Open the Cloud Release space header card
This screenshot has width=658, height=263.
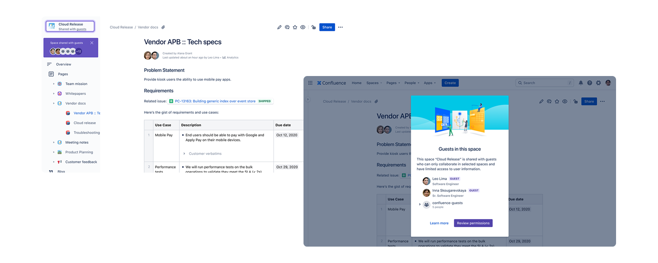point(70,26)
